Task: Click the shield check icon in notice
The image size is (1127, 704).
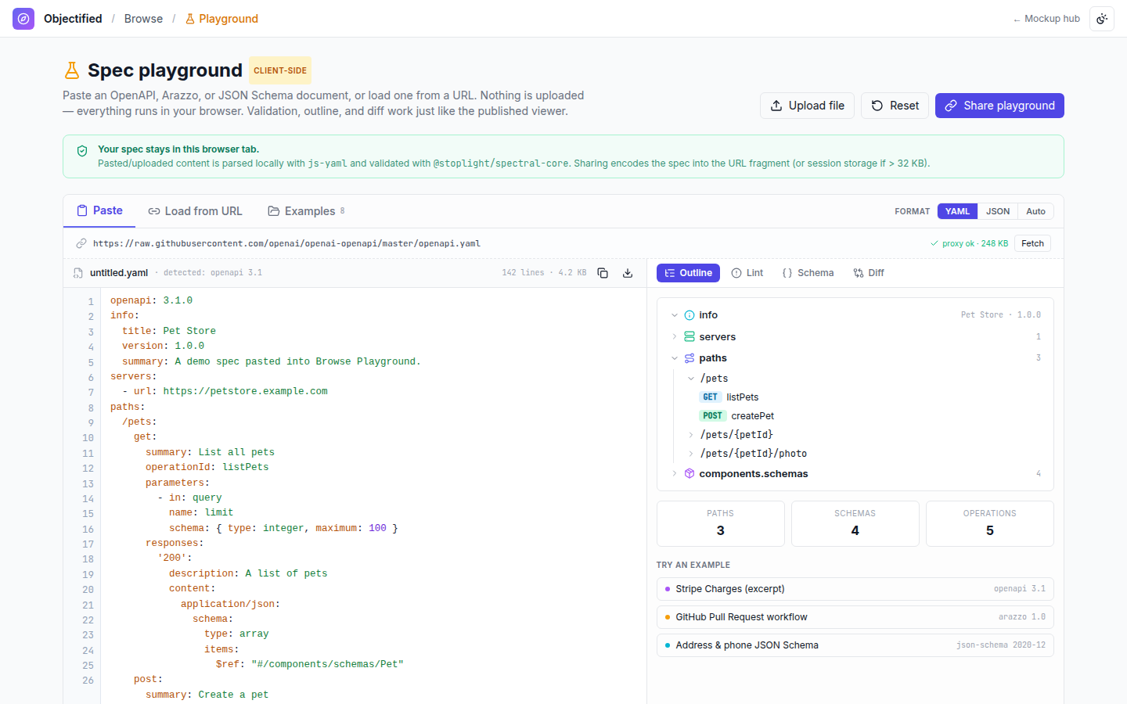Action: (x=82, y=151)
